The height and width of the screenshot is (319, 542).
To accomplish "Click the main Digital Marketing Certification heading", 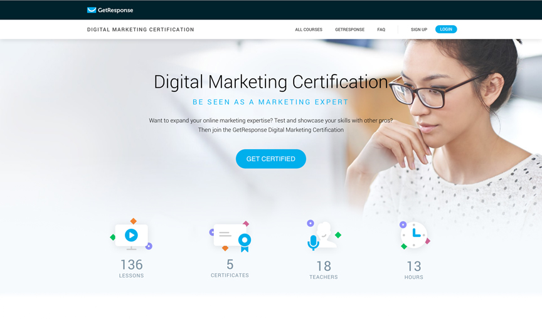I will (270, 82).
